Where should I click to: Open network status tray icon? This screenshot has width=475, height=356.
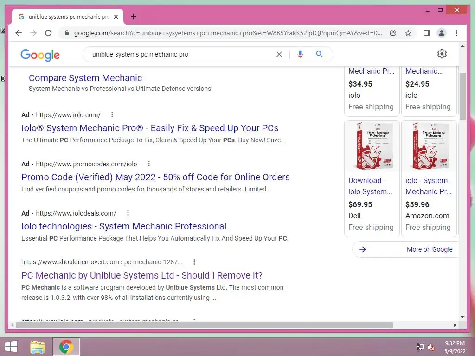[420, 347]
